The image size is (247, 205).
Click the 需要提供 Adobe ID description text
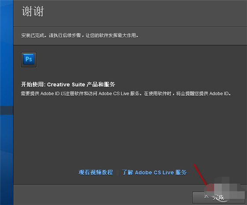[x=126, y=94]
